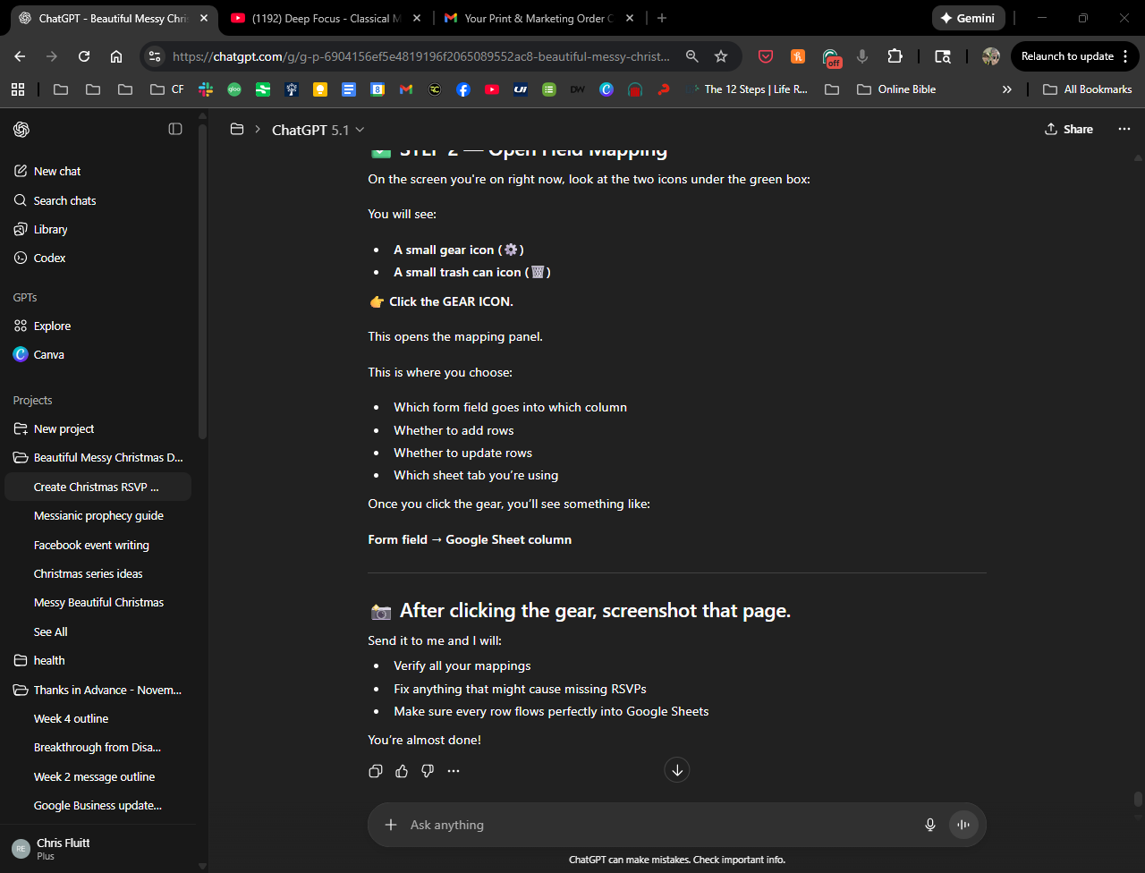Collapse the ChatGPT sidebar
This screenshot has height=873, width=1145.
click(175, 129)
